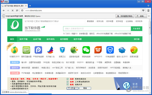Close the 音速启动 ad banner
This screenshot has height=95, width=152.
(x=140, y=78)
